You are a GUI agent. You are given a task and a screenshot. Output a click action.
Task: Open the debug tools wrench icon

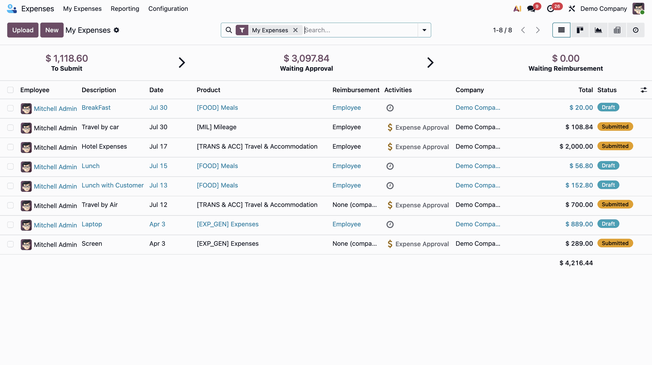(x=572, y=9)
